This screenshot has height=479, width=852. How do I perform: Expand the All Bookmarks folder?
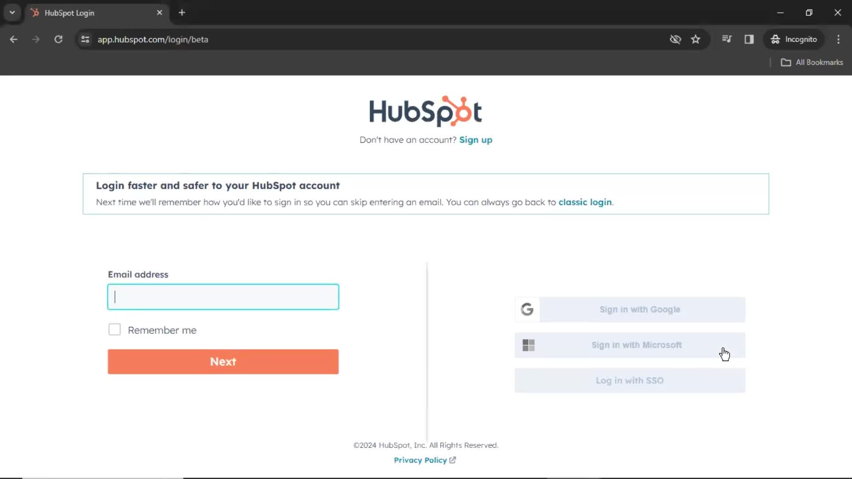[x=813, y=62]
